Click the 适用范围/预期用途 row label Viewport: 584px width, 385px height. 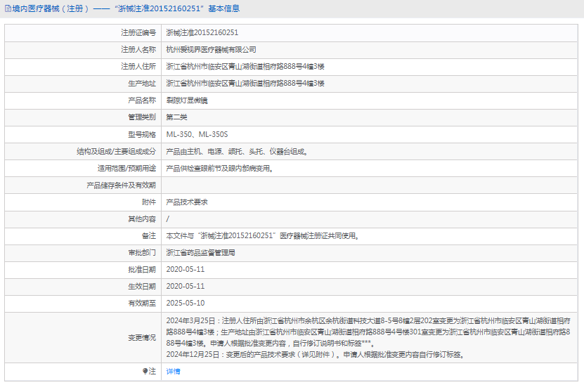(126, 169)
